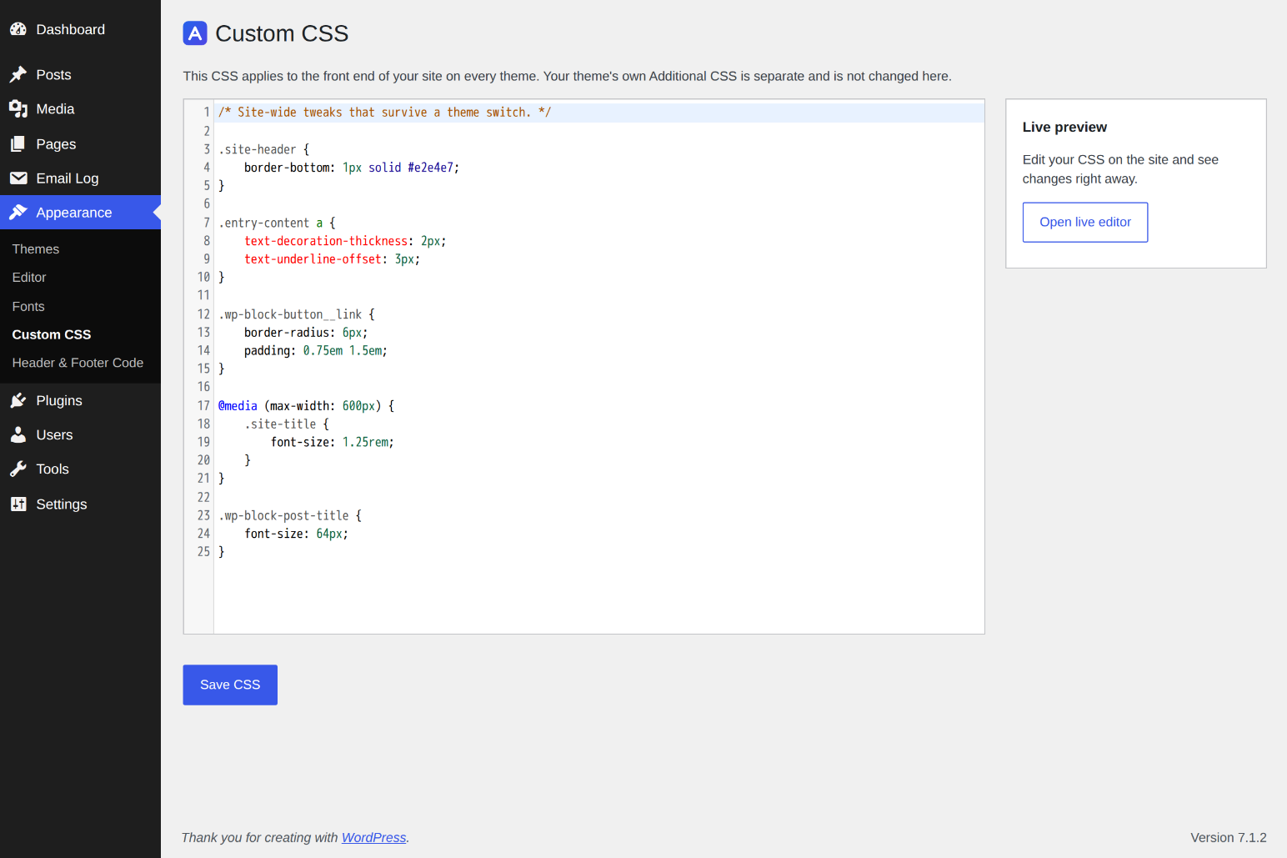Open the Posts menu label
Screen dimensions: 1287x858
pos(54,75)
